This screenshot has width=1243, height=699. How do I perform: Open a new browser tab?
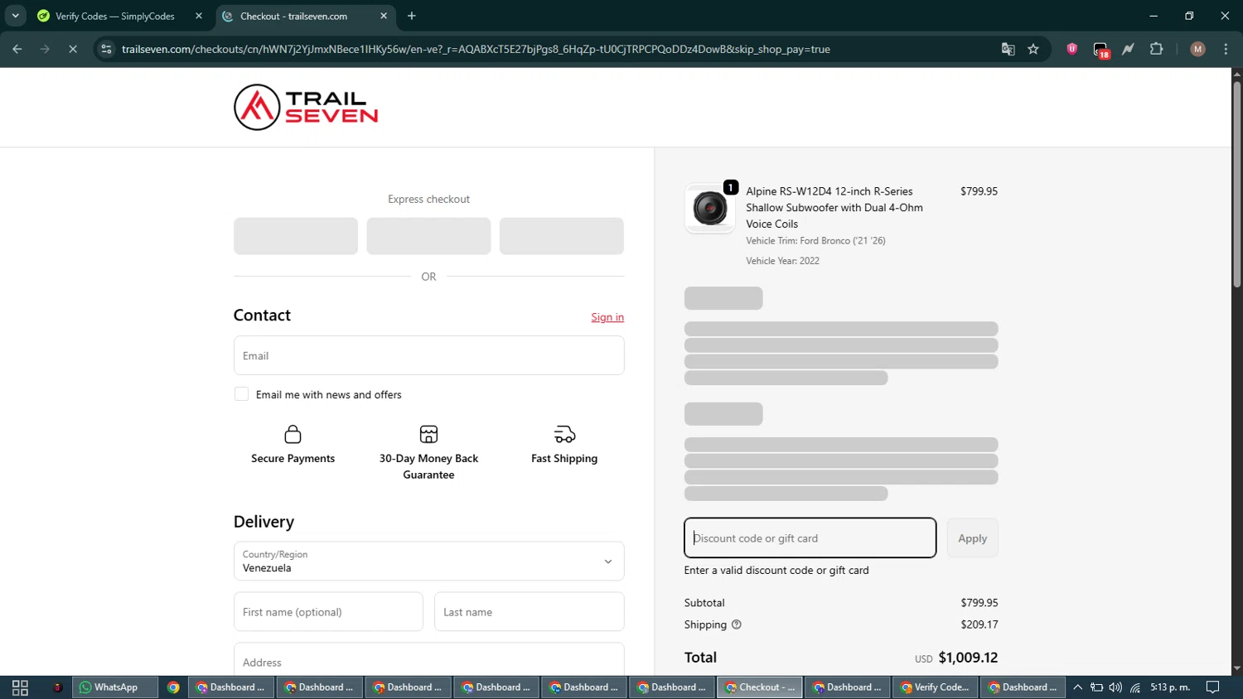pyautogui.click(x=412, y=16)
